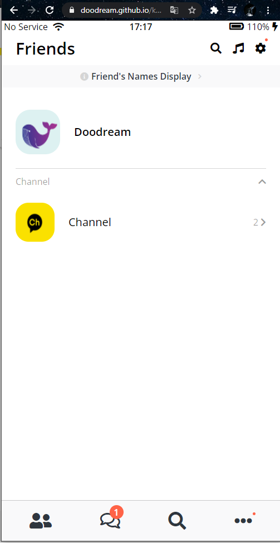Open the browser extensions puzzle icon
280x543 pixels.
[214, 10]
